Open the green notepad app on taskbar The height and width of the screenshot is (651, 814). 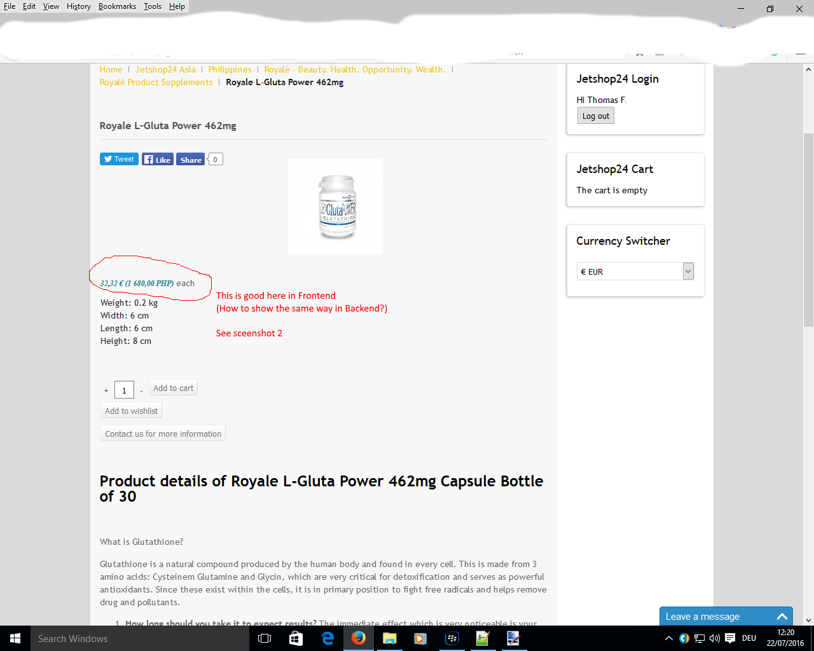pos(483,638)
